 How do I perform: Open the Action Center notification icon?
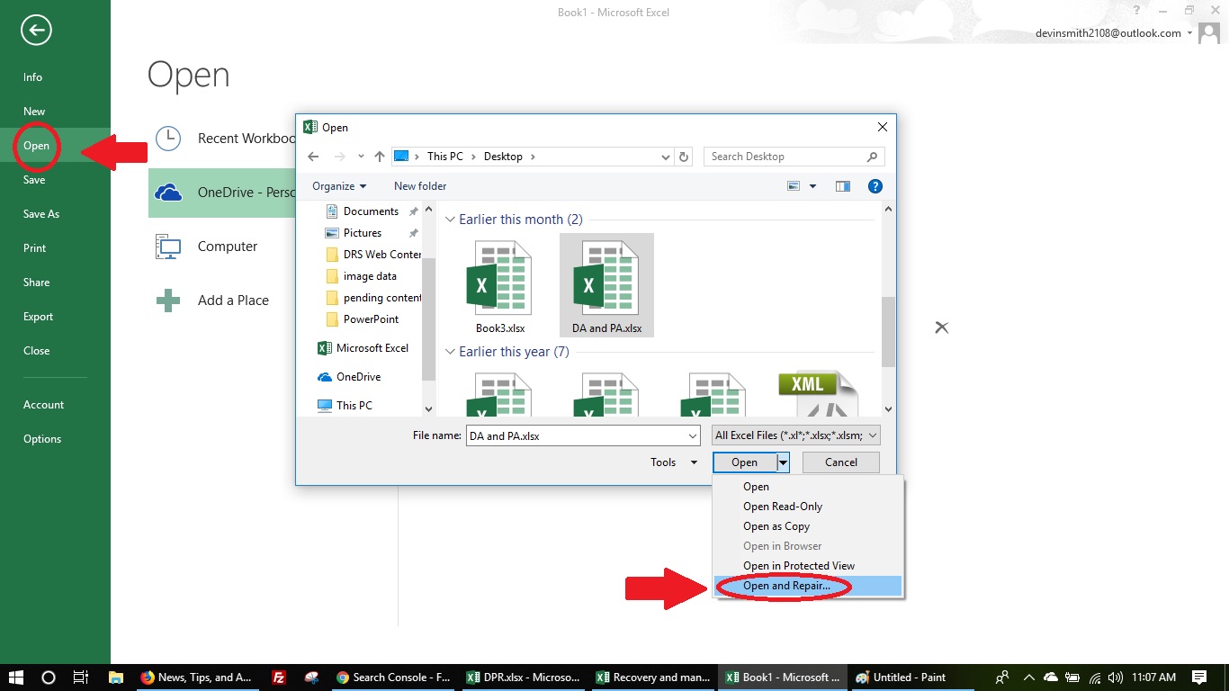click(x=1199, y=678)
